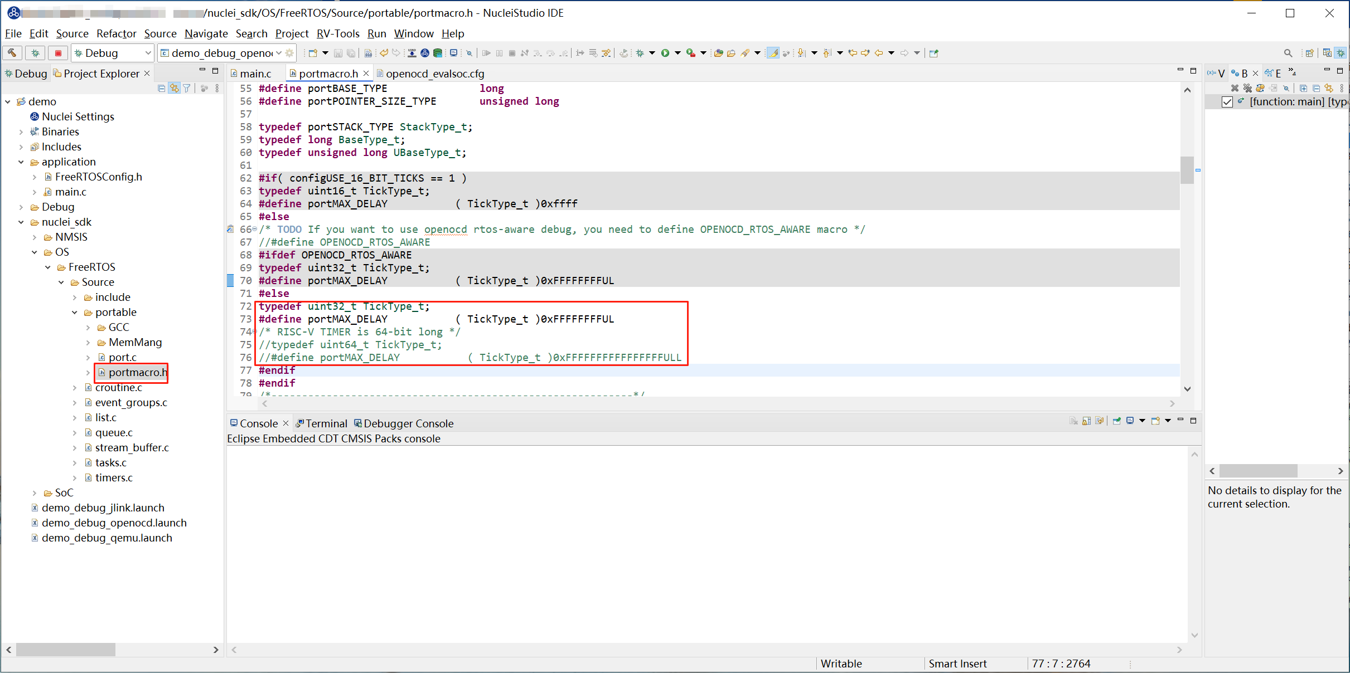Click the Smart Insert status field
Screen dimensions: 1350x673
(x=957, y=664)
